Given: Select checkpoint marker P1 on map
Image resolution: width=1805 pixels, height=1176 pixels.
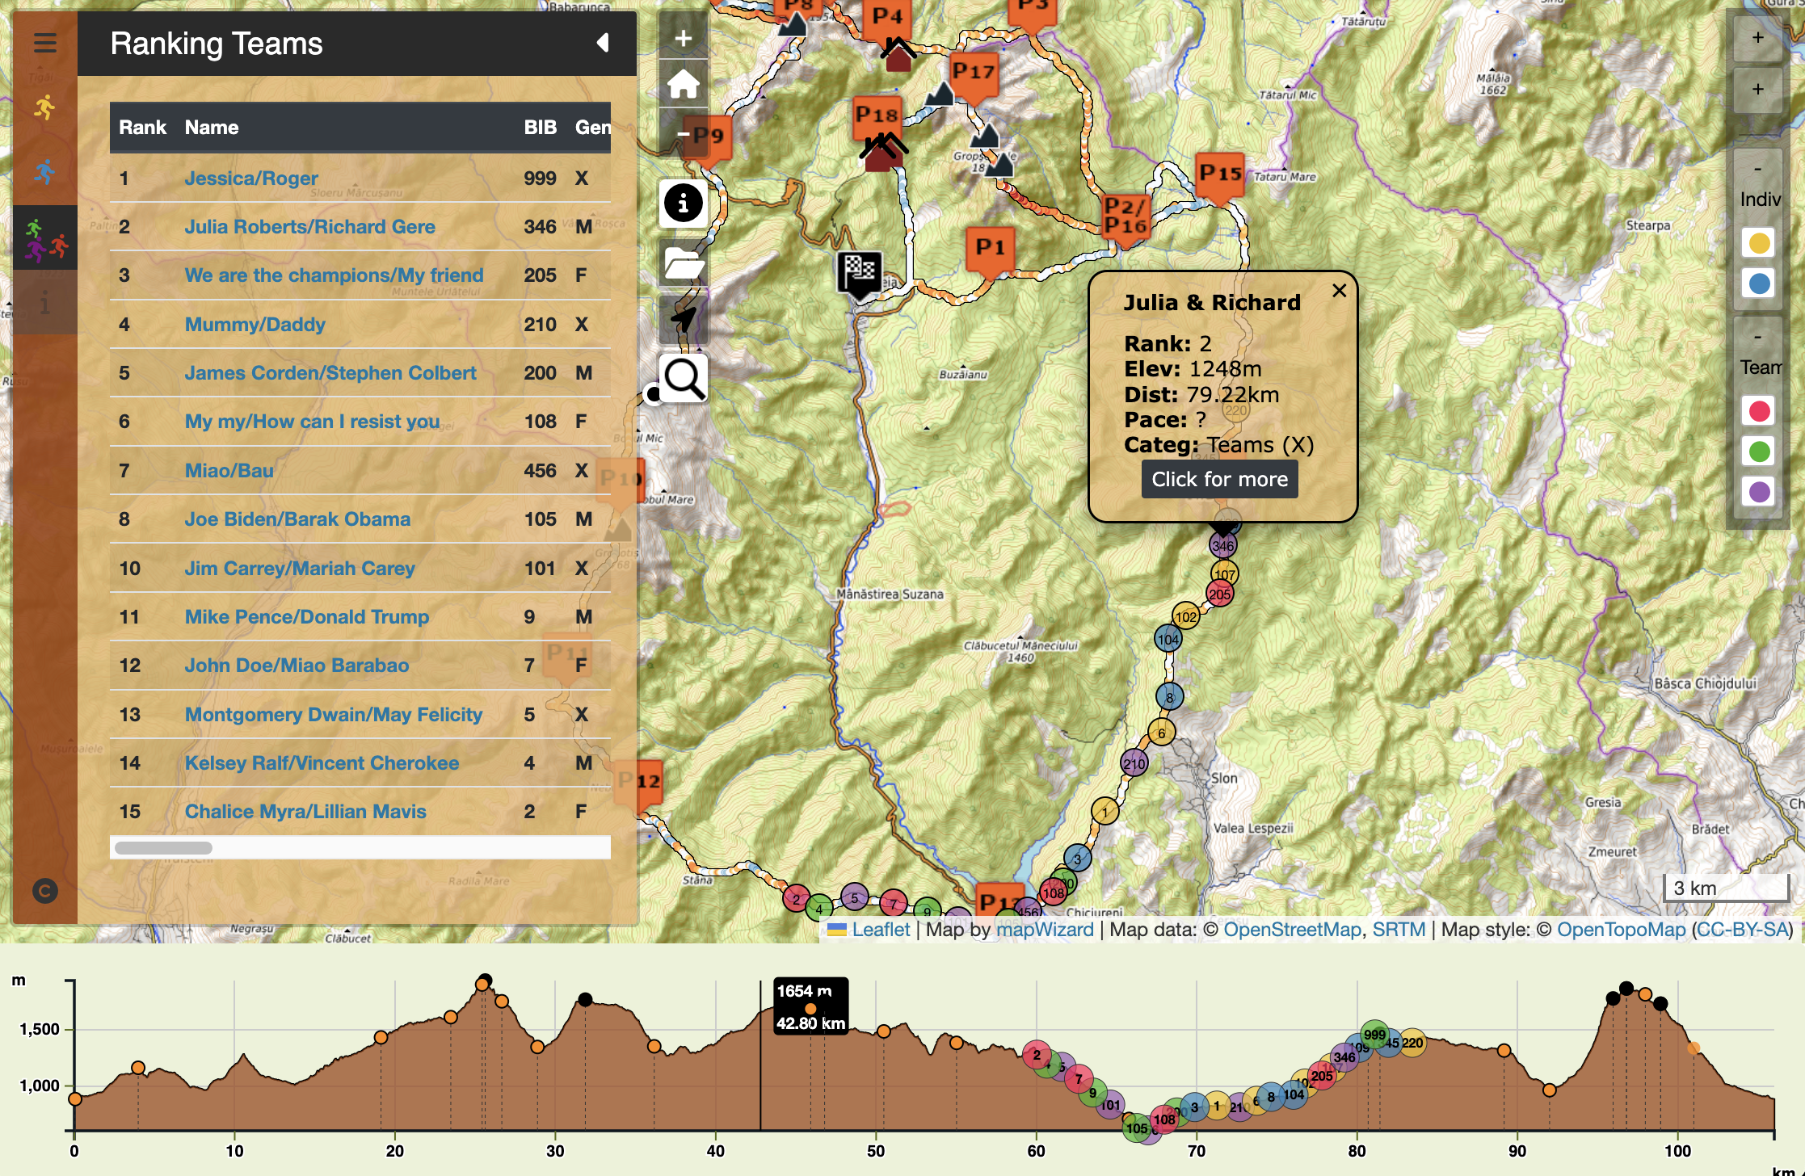Looking at the screenshot, I should pyautogui.click(x=990, y=252).
